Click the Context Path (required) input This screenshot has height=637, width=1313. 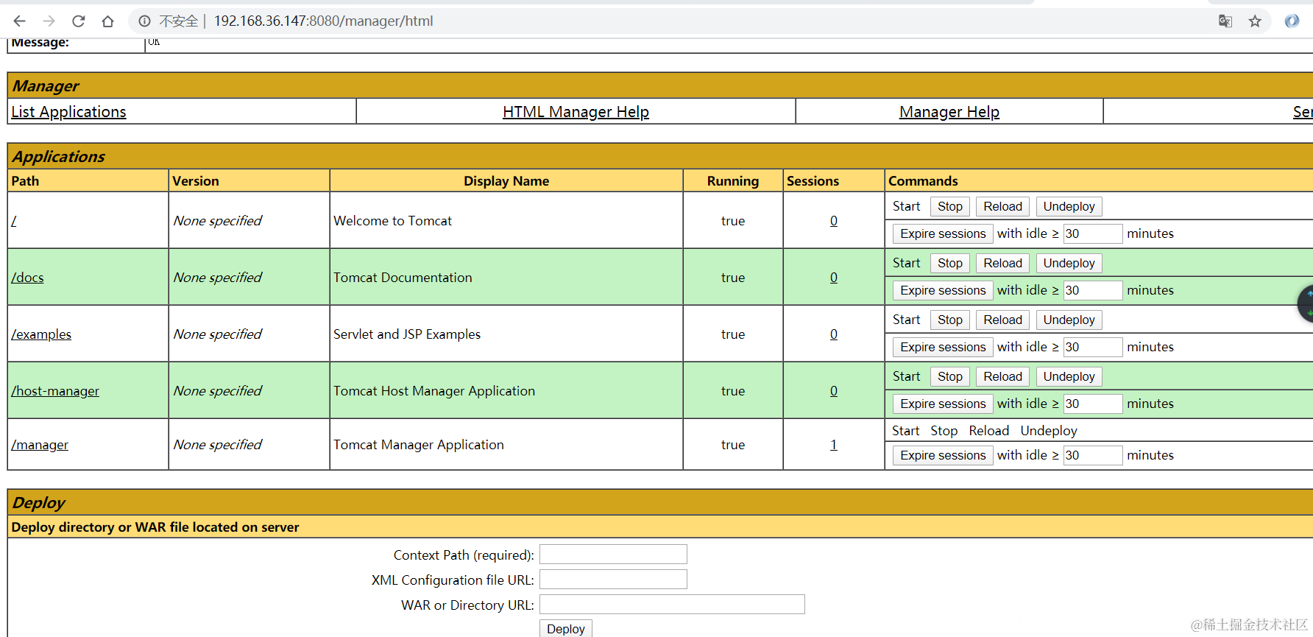pyautogui.click(x=613, y=554)
